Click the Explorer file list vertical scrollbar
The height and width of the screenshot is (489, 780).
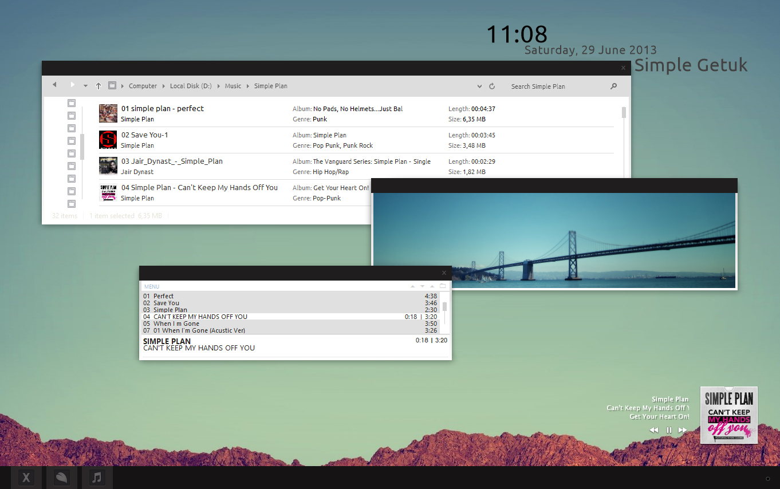point(624,112)
